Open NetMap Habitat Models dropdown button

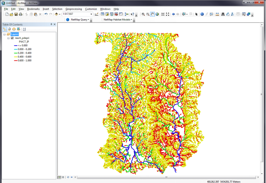(118, 20)
